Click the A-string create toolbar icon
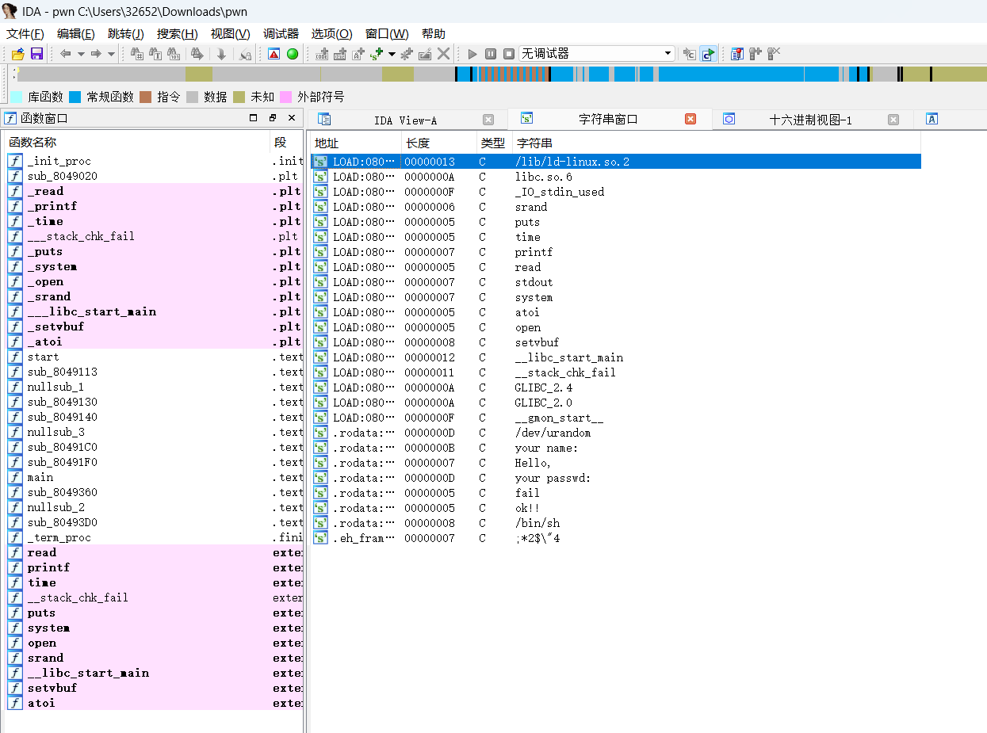Screen dimensions: 987x733 [x=358, y=54]
